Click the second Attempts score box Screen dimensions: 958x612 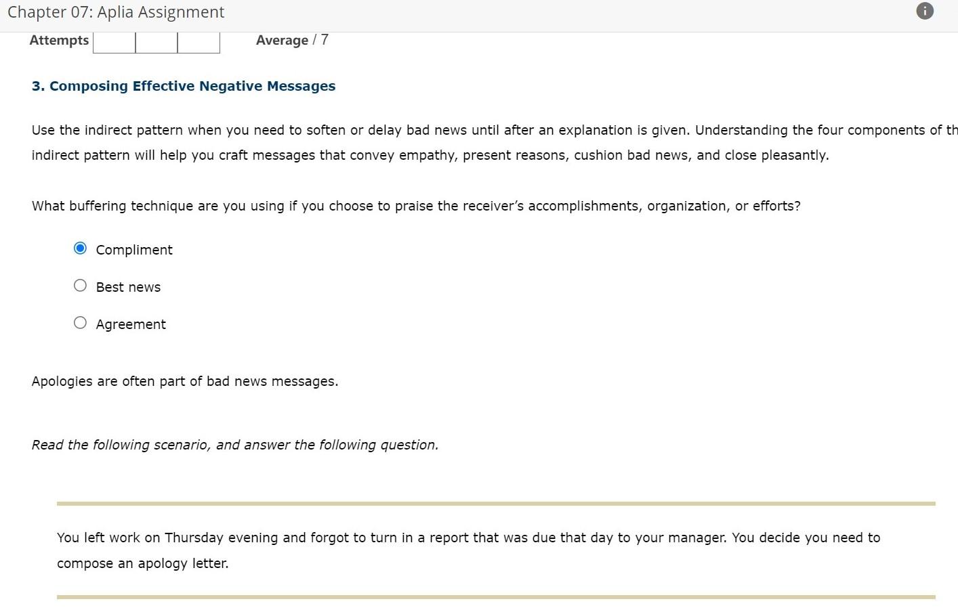pyautogui.click(x=157, y=41)
